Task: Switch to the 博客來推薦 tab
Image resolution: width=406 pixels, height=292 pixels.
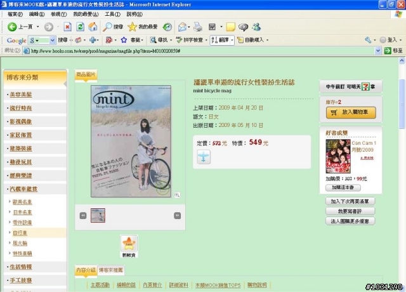Action: pos(111,270)
